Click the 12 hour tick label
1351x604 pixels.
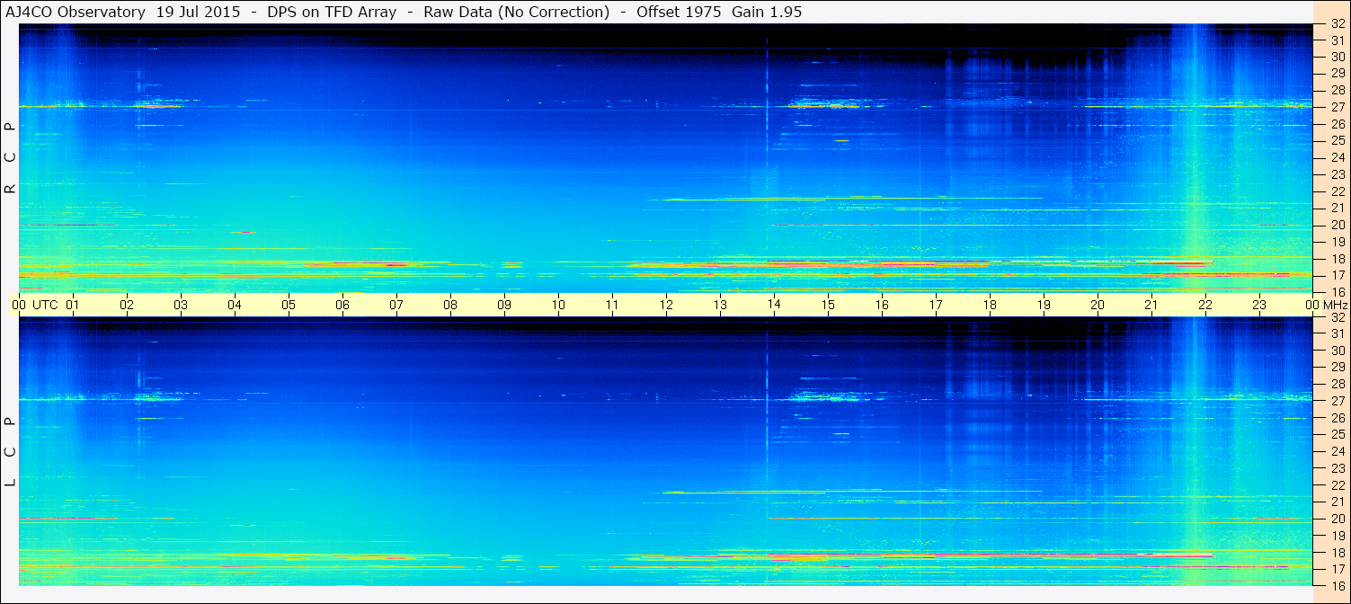[x=666, y=305]
